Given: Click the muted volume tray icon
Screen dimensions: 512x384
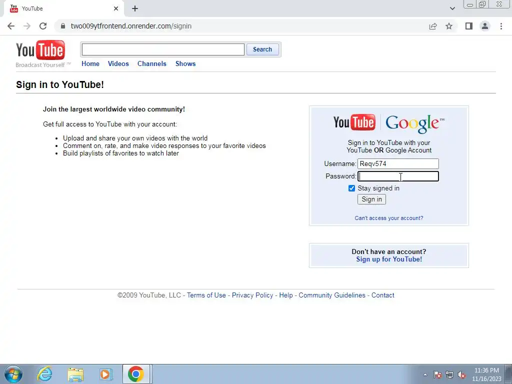Looking at the screenshot, I should coord(461,374).
